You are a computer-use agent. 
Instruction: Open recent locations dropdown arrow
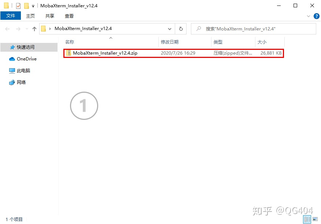point(27,29)
